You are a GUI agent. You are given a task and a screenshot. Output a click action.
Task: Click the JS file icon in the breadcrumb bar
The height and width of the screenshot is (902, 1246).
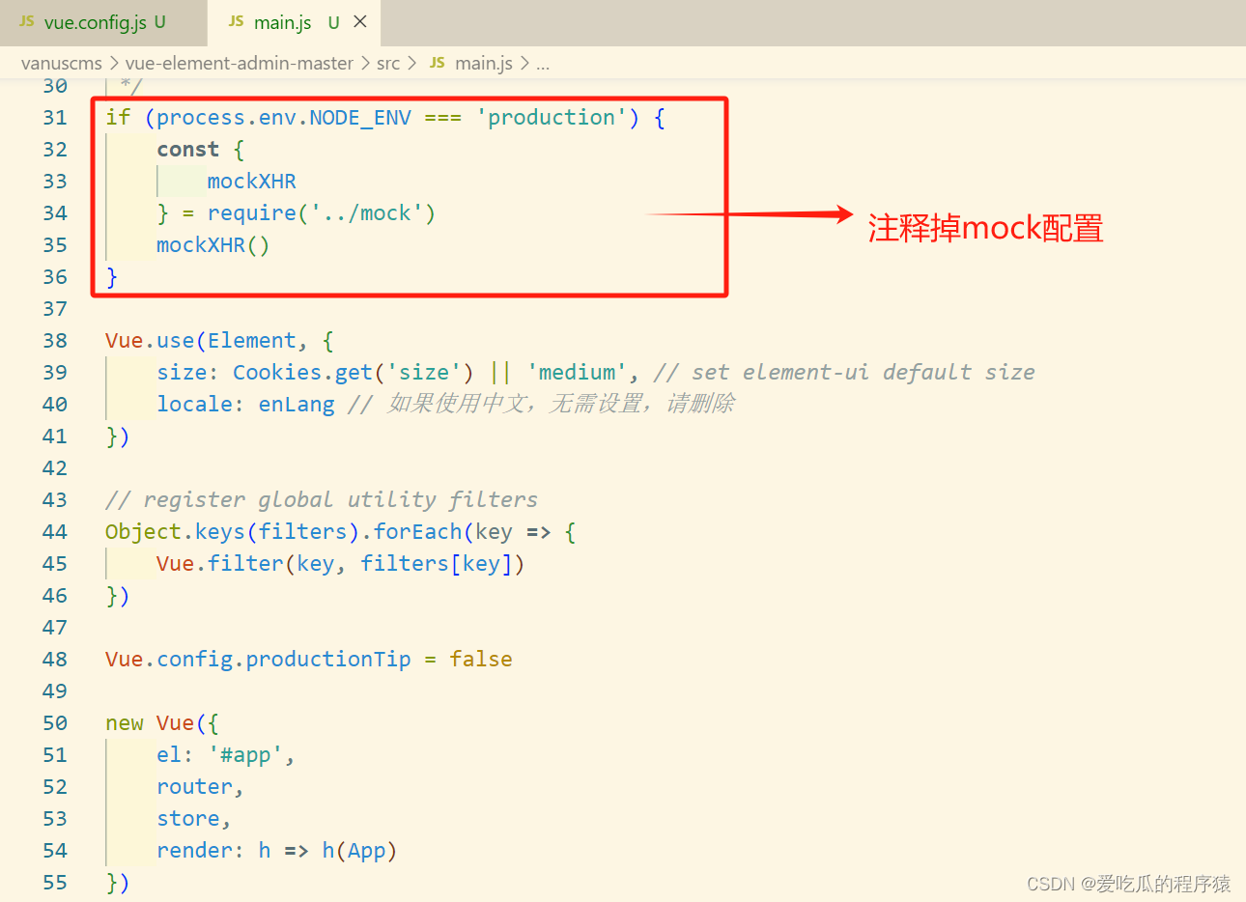tap(437, 63)
